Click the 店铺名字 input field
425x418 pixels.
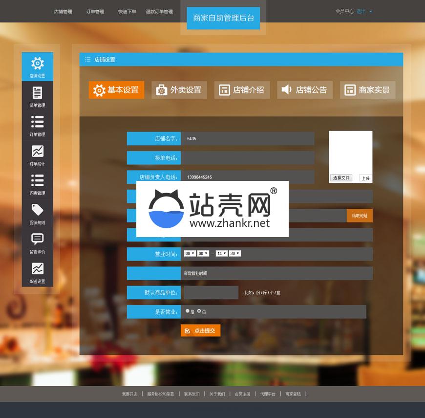tap(247, 139)
